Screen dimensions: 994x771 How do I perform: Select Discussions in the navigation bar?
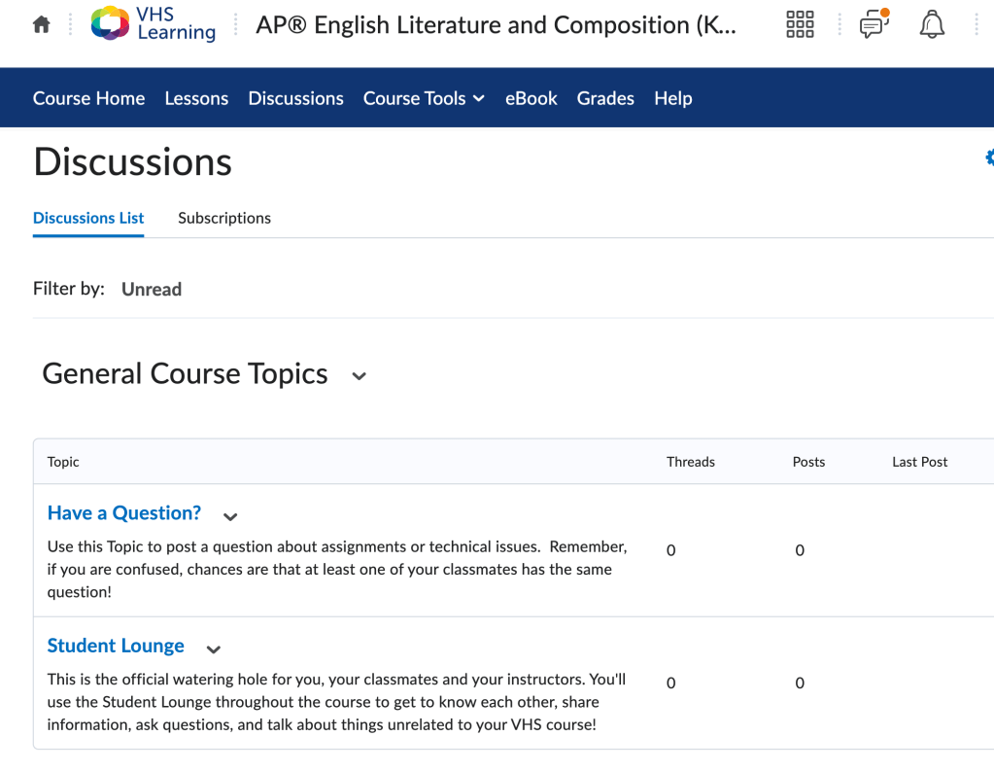pos(295,98)
